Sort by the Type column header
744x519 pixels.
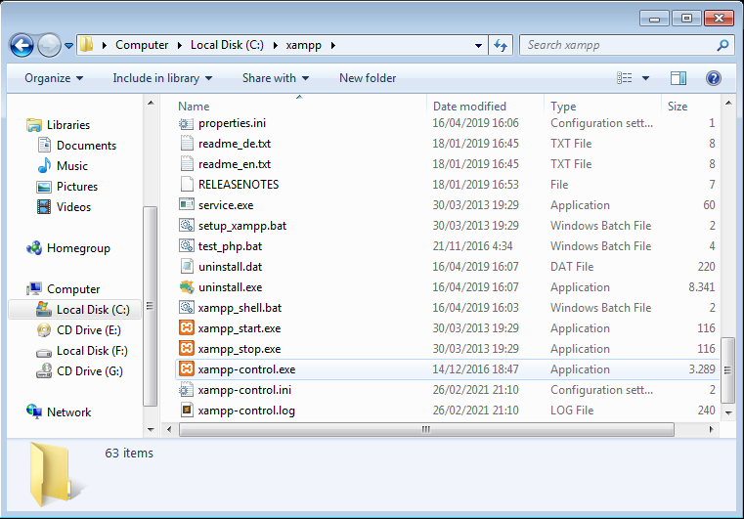(x=563, y=107)
